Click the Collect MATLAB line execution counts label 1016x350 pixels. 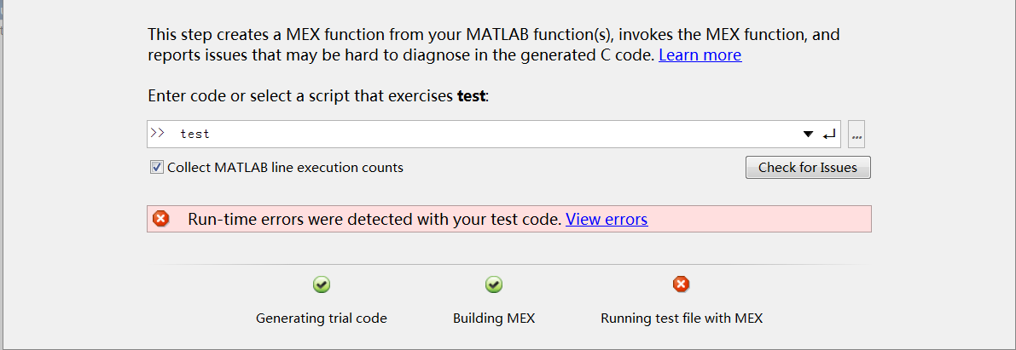[285, 168]
